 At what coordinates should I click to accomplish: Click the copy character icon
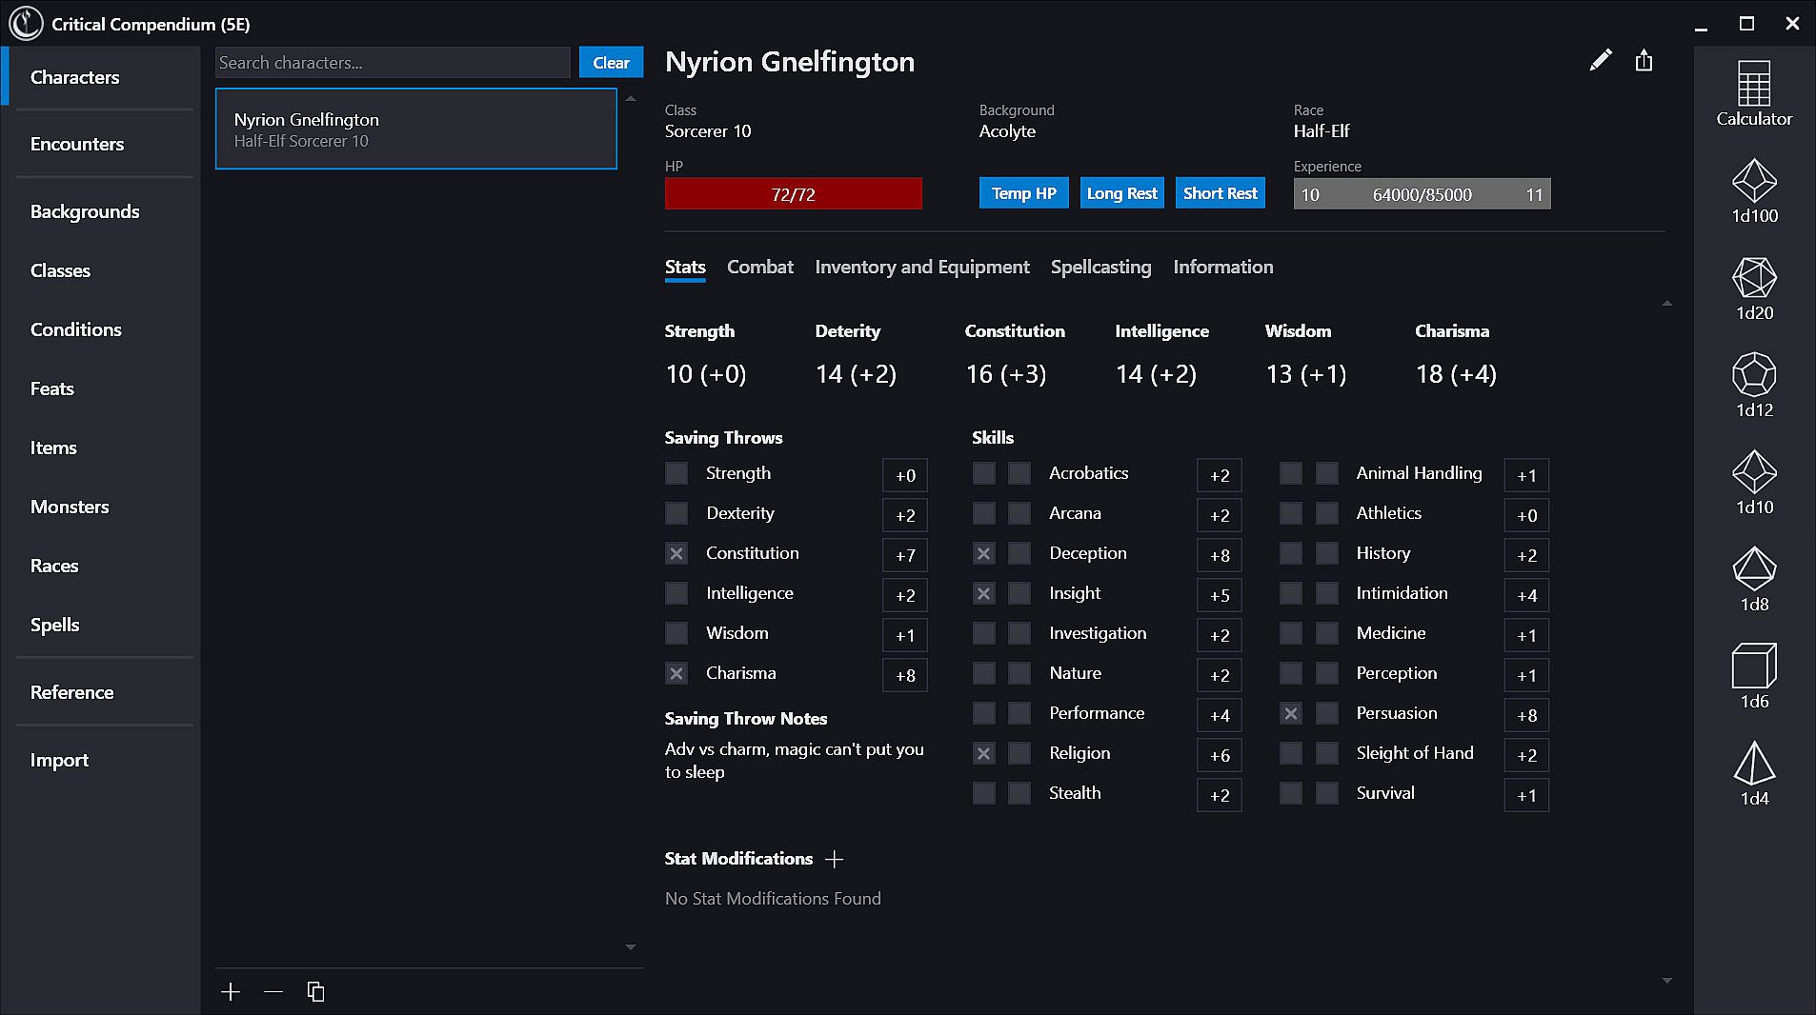[315, 992]
